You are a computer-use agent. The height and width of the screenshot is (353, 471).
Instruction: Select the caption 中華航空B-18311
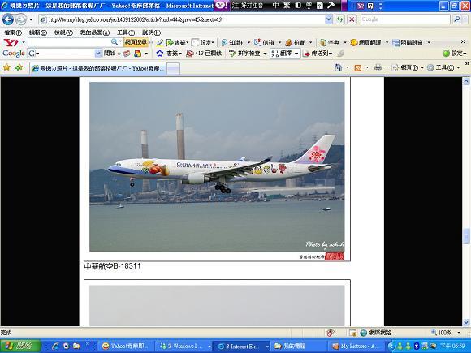click(112, 266)
